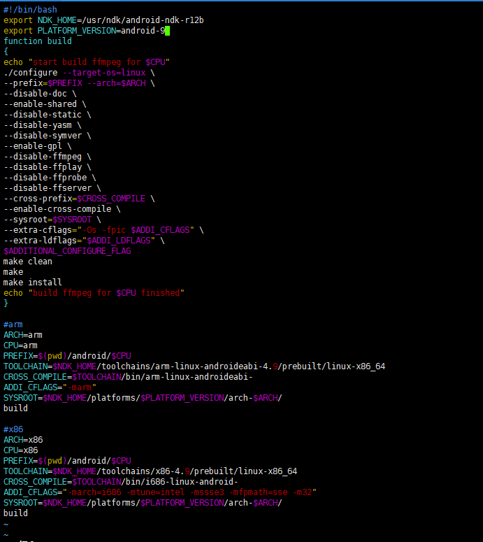The width and height of the screenshot is (483, 542).
Task: Click the '--prefix=$PREFIX --arch=$ARCH' line
Action: tap(79, 83)
